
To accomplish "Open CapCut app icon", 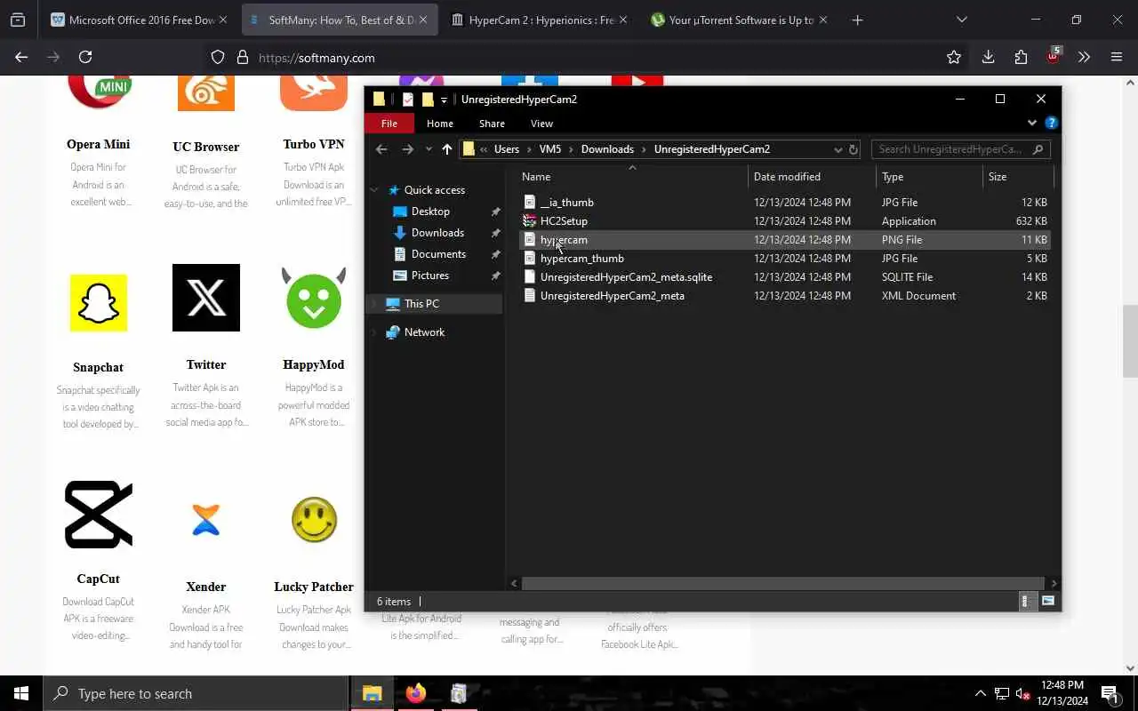I will [x=98, y=515].
